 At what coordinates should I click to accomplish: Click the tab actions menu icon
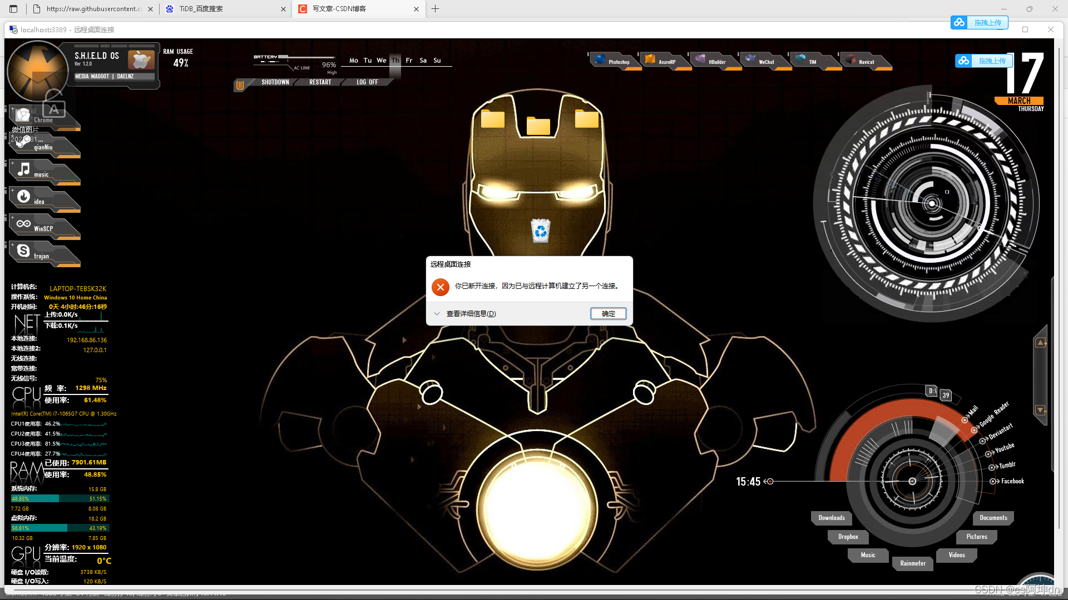pos(13,9)
